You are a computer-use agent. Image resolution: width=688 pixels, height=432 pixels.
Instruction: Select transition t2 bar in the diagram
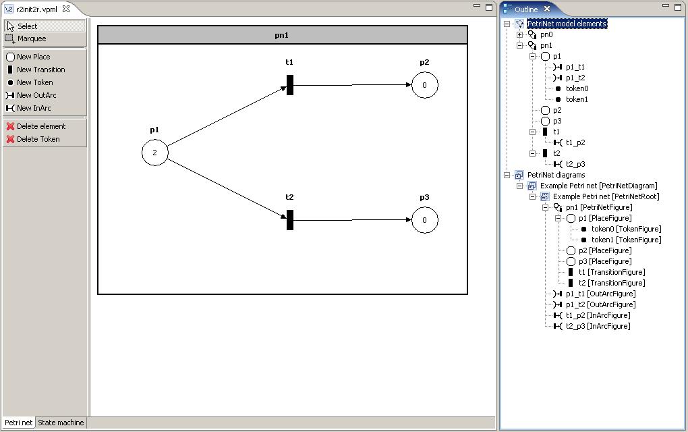pos(290,220)
